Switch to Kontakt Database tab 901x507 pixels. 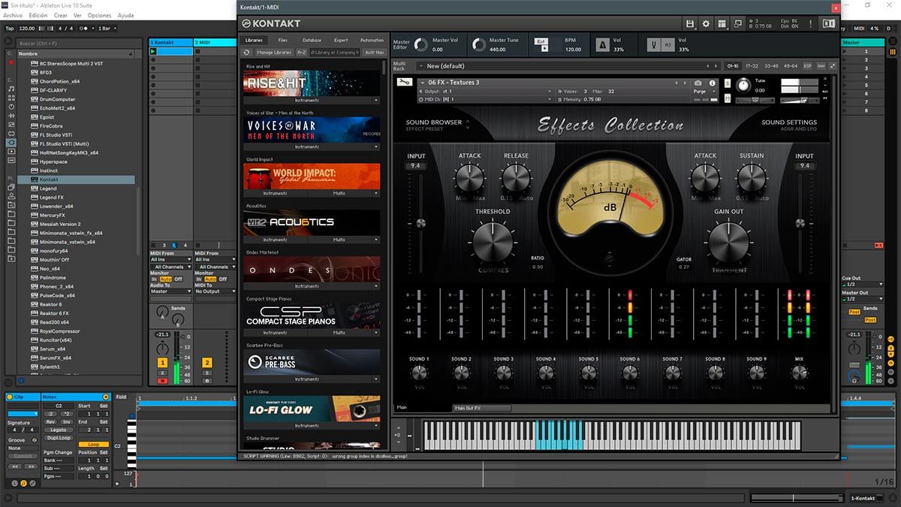[312, 40]
